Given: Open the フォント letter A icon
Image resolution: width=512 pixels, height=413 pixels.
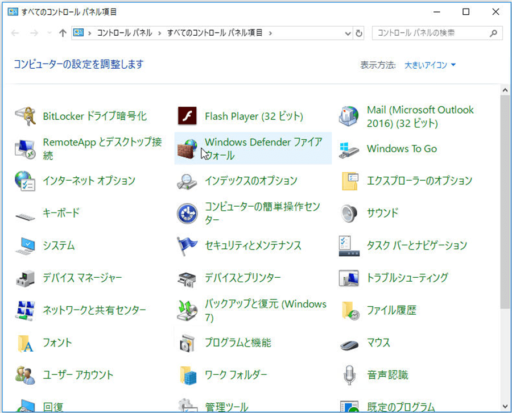Looking at the screenshot, I should tap(26, 343).
